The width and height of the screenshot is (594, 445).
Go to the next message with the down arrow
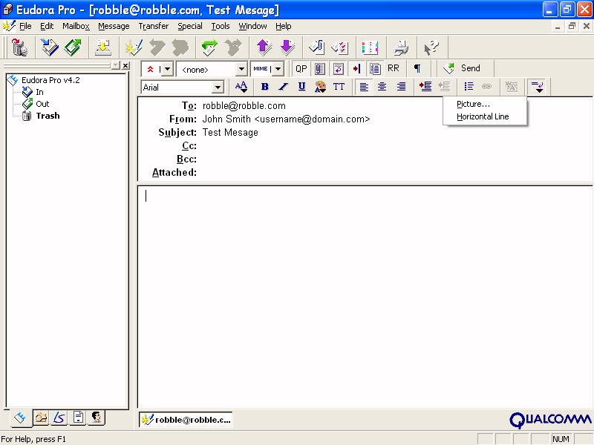click(287, 47)
